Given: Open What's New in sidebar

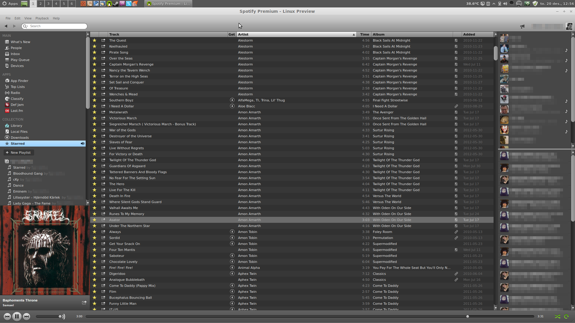Looking at the screenshot, I should [20, 42].
